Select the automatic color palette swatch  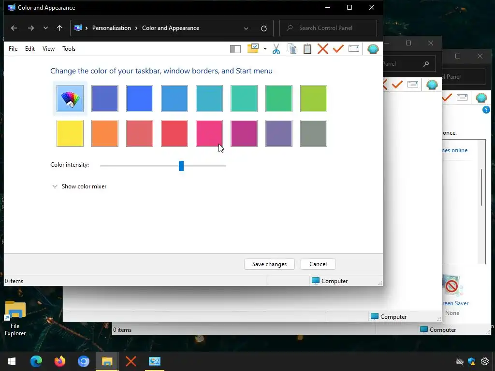click(70, 99)
